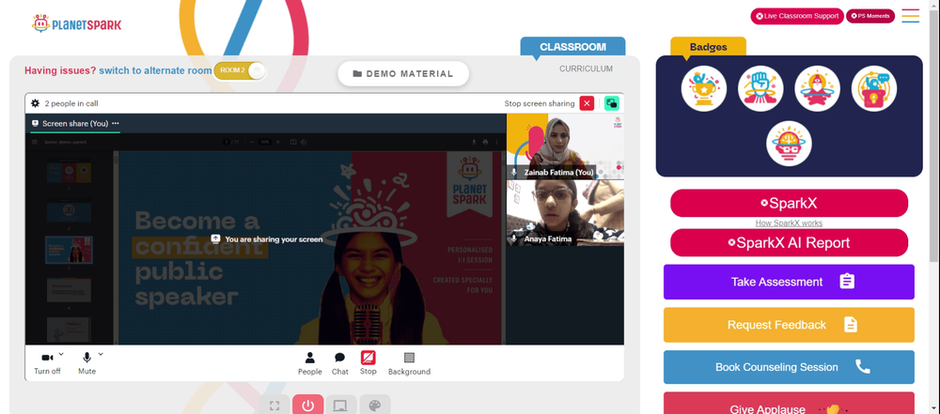This screenshot has width=940, height=414.
Task: Click the fullscreen icon button
Action: tap(274, 406)
